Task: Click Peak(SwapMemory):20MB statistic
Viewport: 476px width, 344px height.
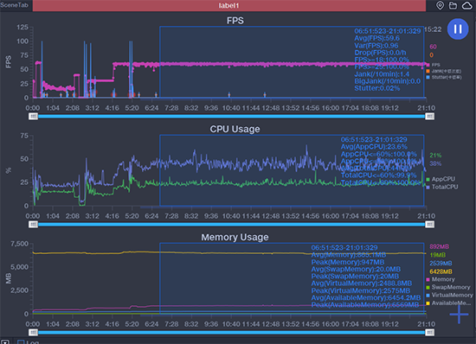Action: coord(355,277)
